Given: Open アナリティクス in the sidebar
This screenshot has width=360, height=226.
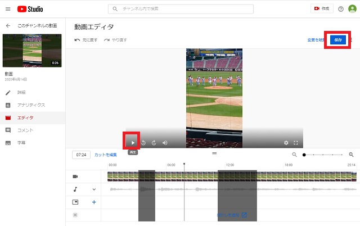Looking at the screenshot, I should pyautogui.click(x=31, y=105).
